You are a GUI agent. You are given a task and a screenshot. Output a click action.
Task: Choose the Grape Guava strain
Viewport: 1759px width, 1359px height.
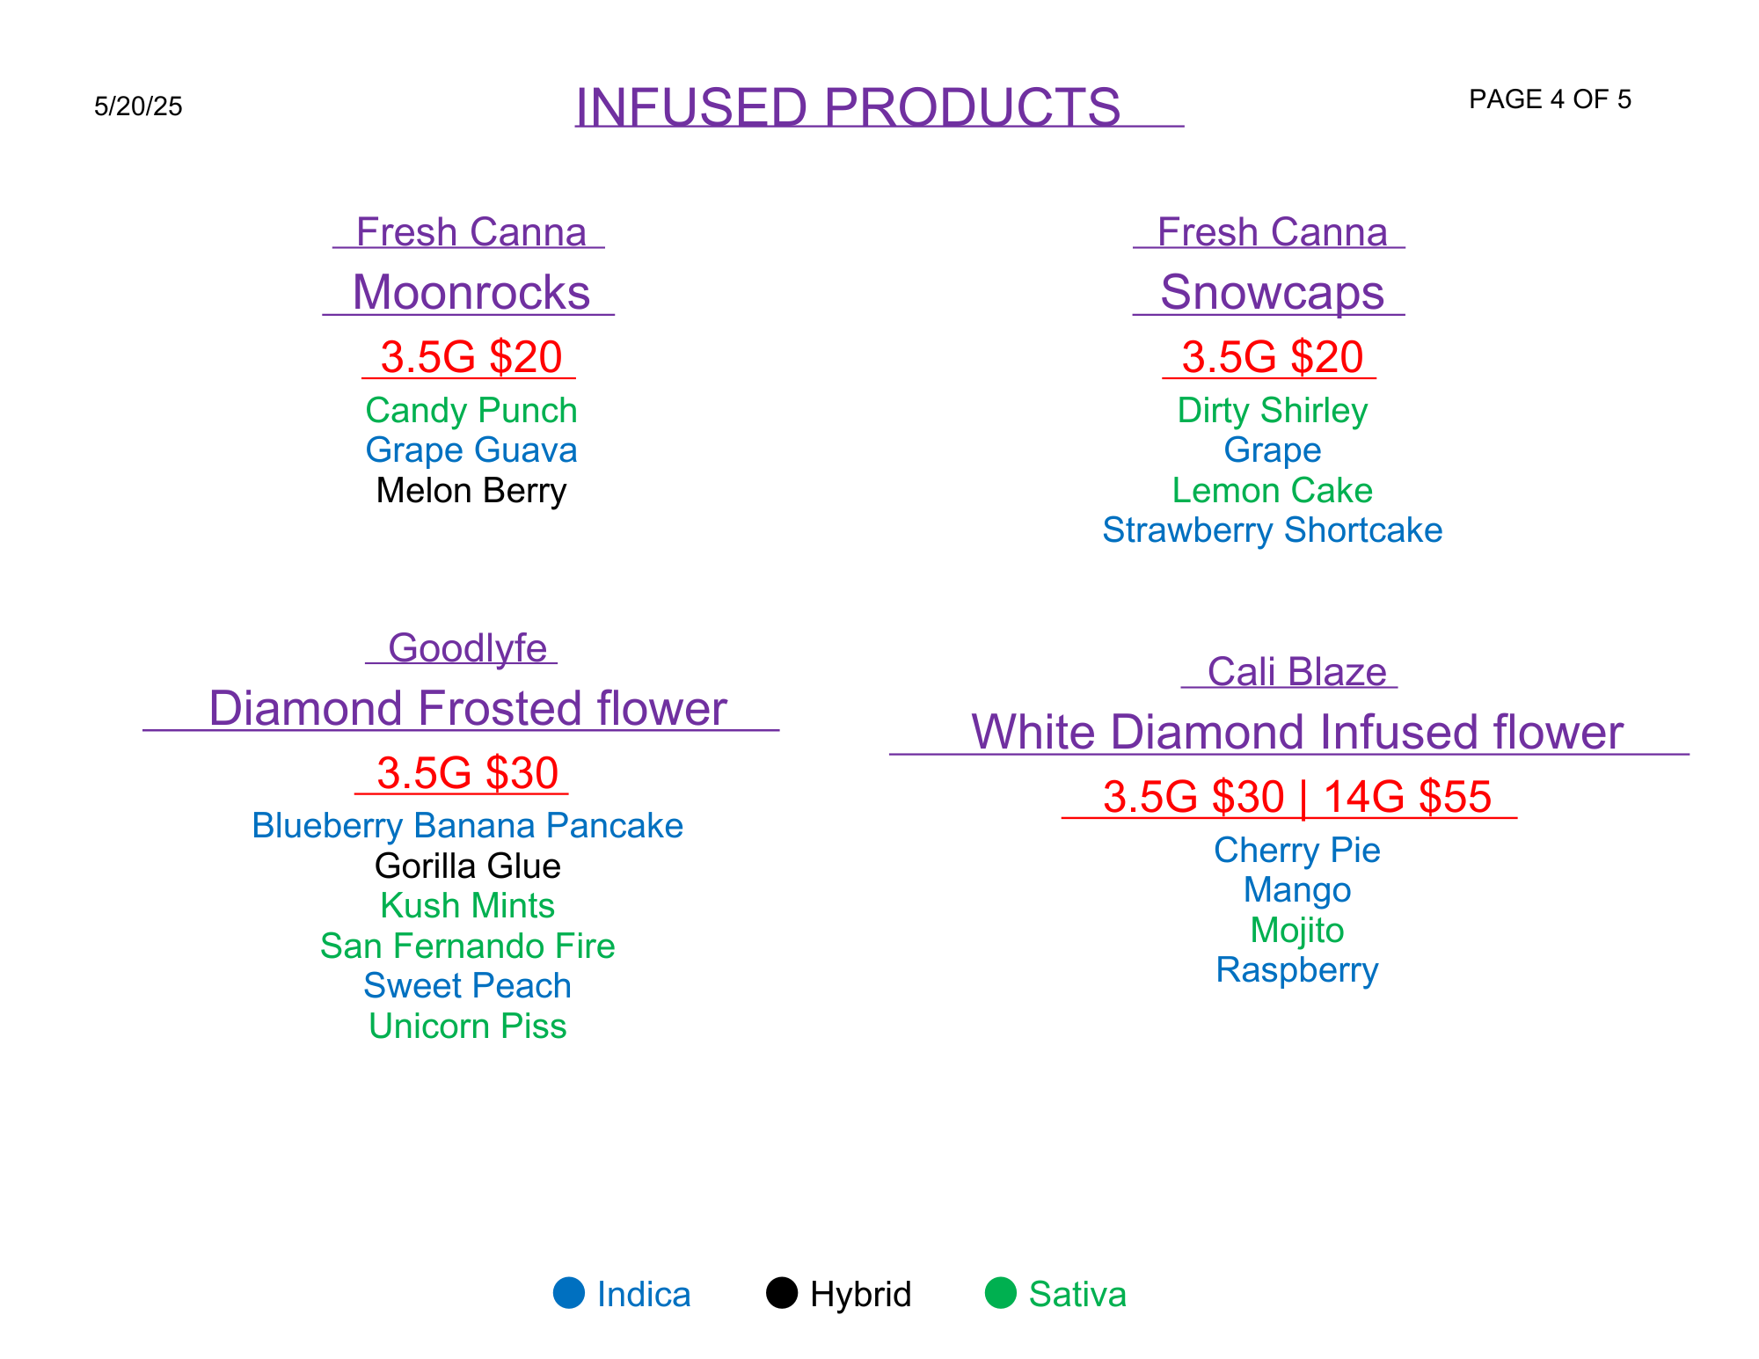click(471, 450)
